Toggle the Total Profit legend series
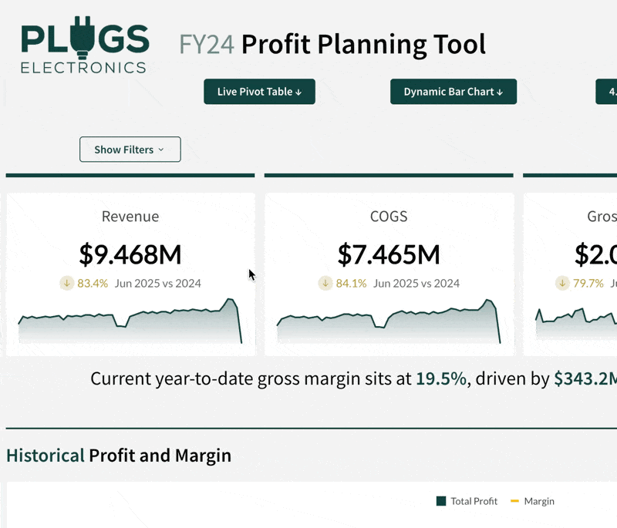This screenshot has width=617, height=528. pyautogui.click(x=467, y=501)
